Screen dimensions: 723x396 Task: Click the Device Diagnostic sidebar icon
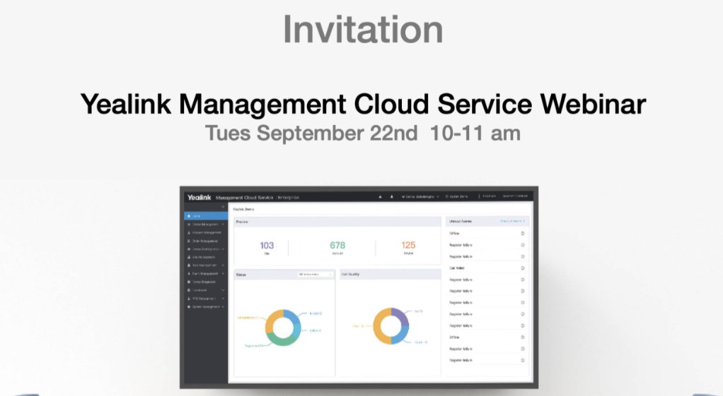[189, 281]
